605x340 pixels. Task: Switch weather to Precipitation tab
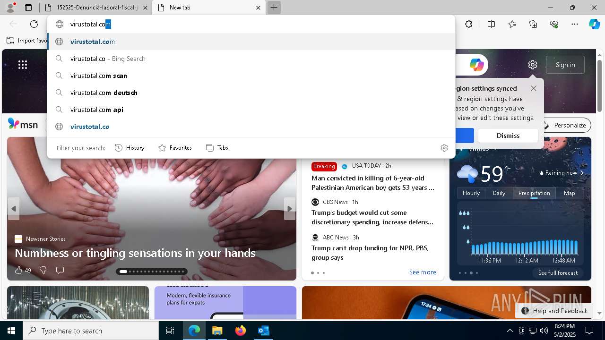[534, 193]
